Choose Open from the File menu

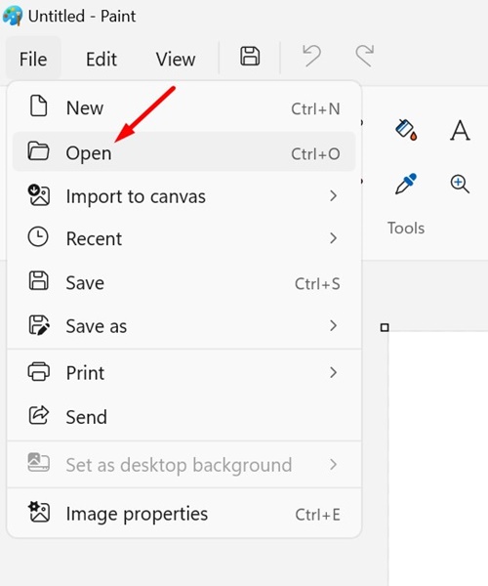(184, 152)
